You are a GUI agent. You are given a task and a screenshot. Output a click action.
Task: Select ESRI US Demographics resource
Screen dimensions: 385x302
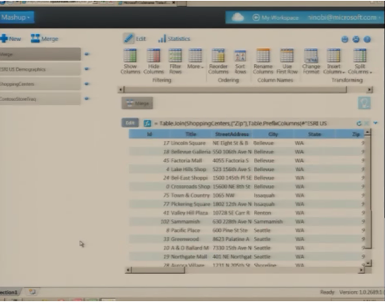pos(40,69)
